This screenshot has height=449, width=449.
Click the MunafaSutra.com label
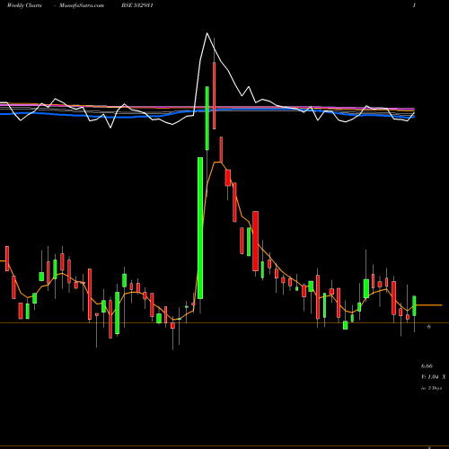click(x=82, y=5)
